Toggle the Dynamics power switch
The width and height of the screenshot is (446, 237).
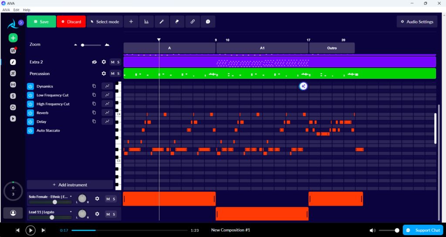(30, 86)
